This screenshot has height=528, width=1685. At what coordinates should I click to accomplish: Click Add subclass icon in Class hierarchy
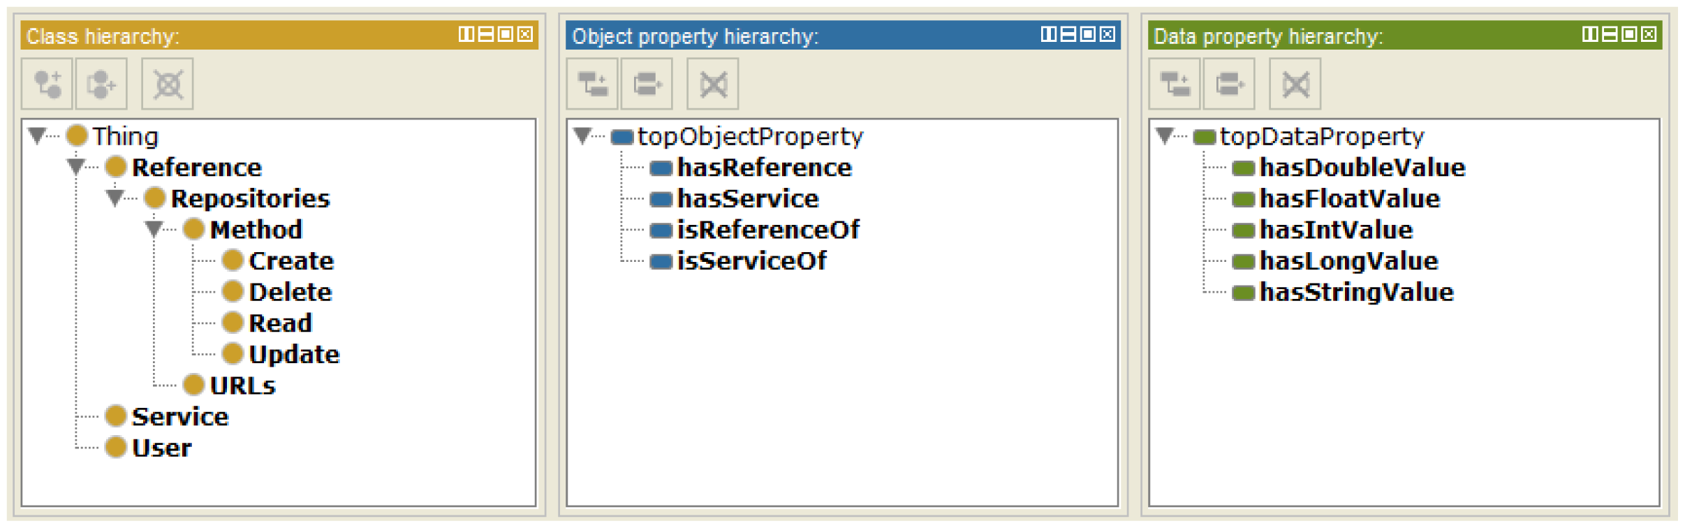[47, 85]
